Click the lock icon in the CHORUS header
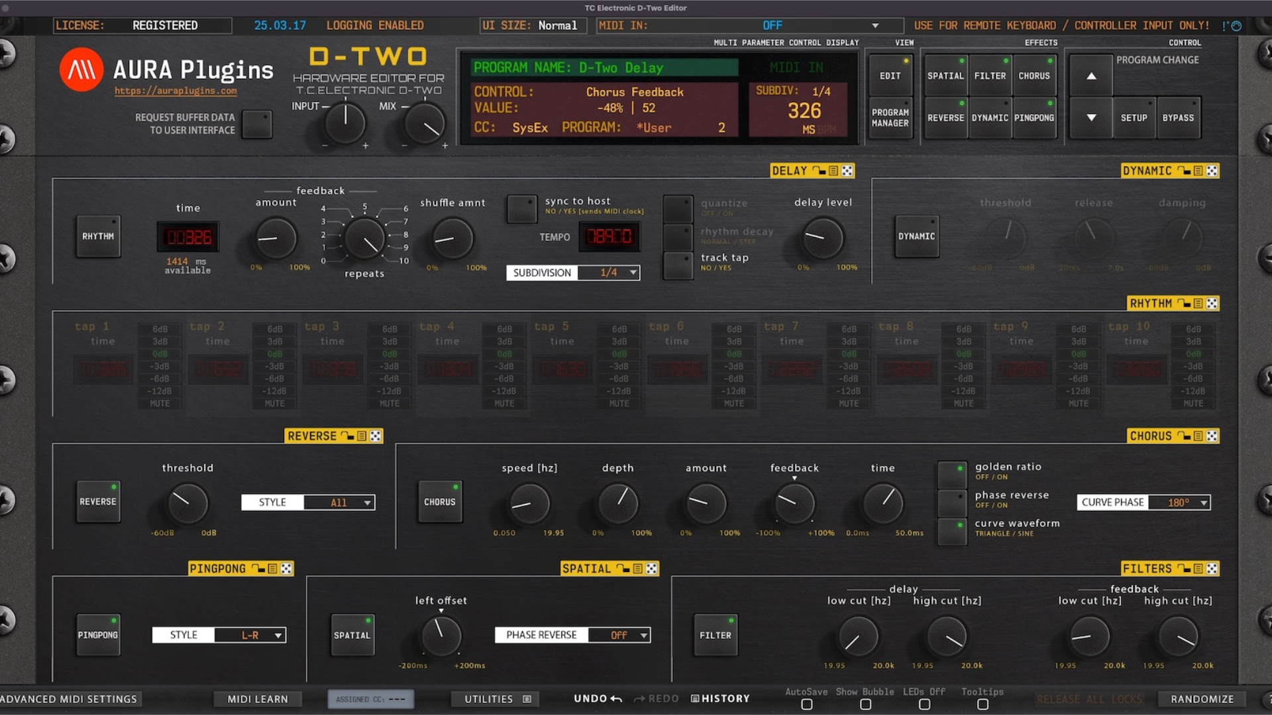Image resolution: width=1272 pixels, height=715 pixels. [1184, 436]
